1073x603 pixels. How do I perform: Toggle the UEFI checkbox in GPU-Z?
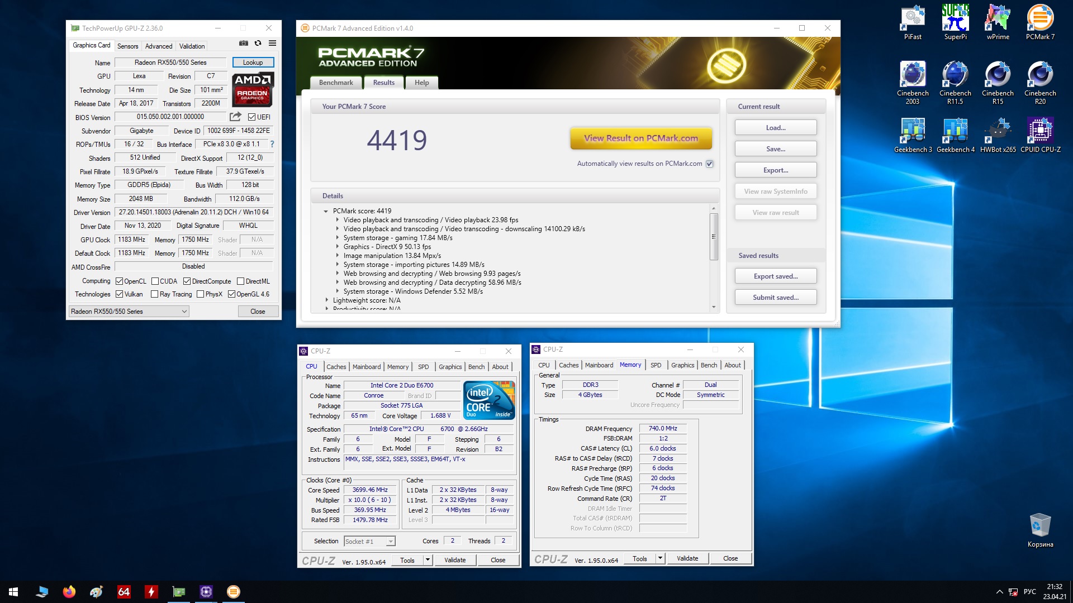251,117
